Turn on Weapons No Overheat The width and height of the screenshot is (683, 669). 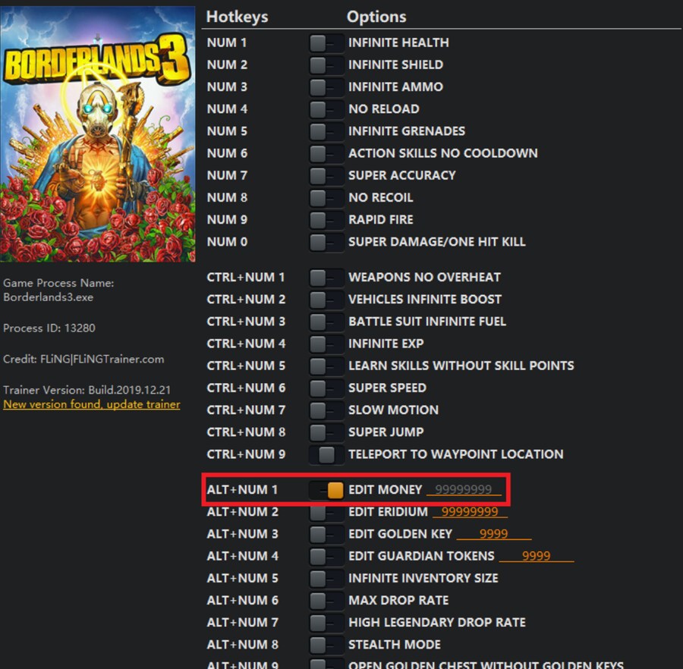(326, 277)
